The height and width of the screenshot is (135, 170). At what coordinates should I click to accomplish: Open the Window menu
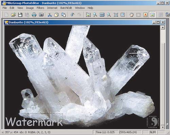click(x=80, y=8)
